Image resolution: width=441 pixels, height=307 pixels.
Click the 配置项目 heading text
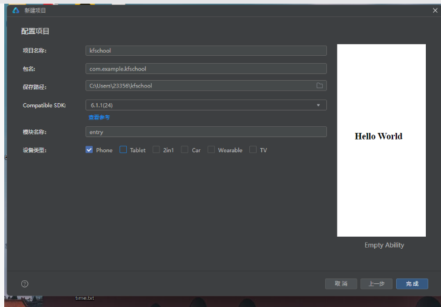(35, 31)
